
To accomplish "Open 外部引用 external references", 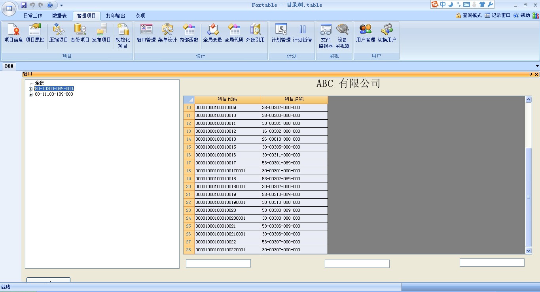I will (255, 33).
